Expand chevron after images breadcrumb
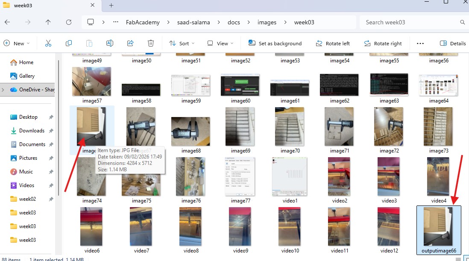This screenshot has height=261, width=469. point(285,22)
